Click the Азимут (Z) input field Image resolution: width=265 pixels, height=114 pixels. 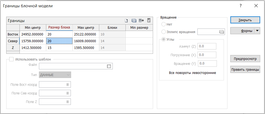(207, 46)
